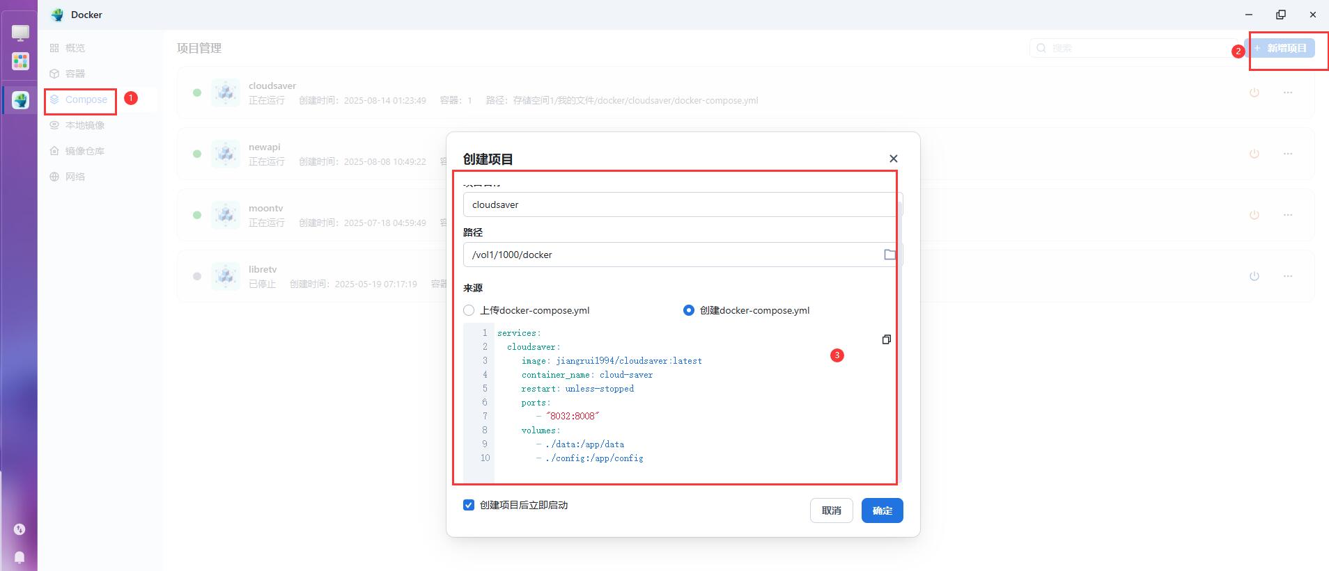Image resolution: width=1329 pixels, height=571 pixels.
Task: Go to 概览 overview page
Action: (68, 48)
